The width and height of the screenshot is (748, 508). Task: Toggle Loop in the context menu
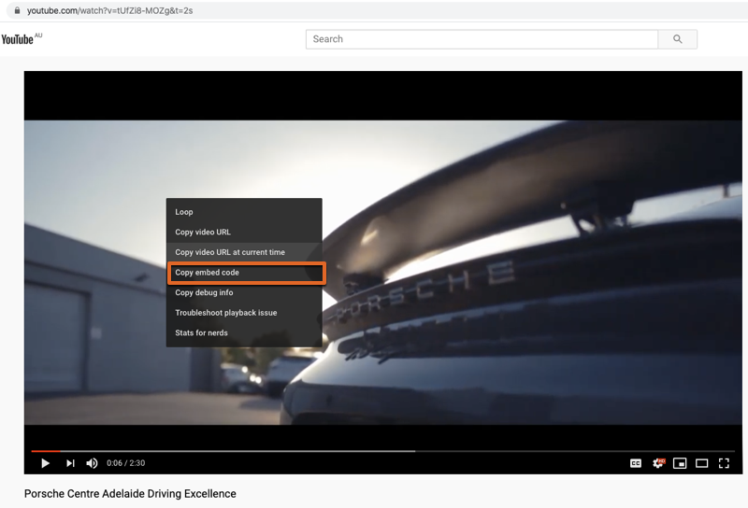coord(184,212)
